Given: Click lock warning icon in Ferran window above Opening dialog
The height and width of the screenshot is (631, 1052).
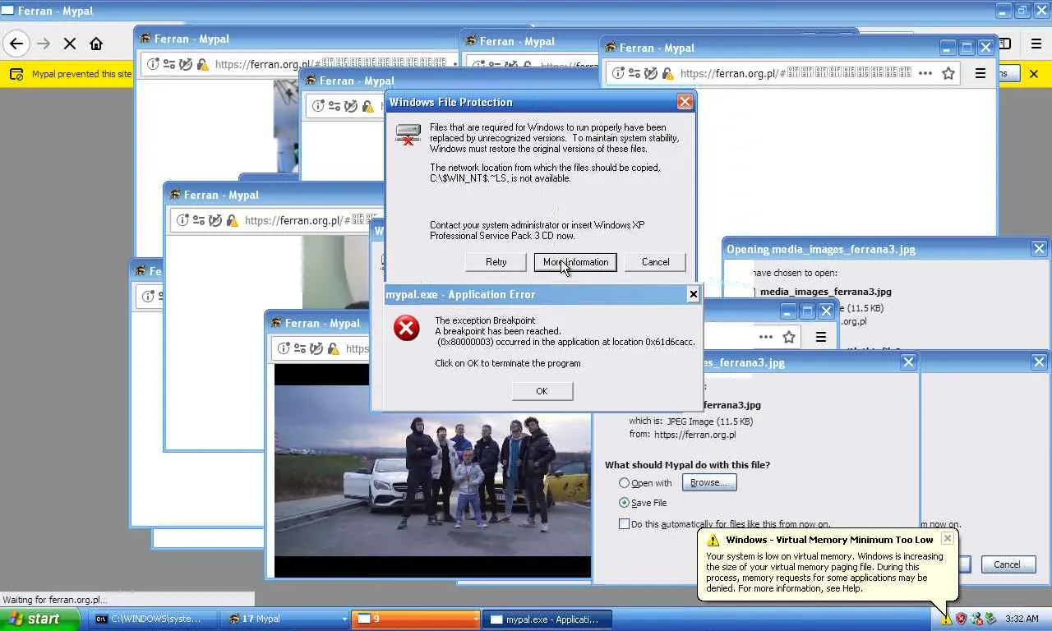Looking at the screenshot, I should click(667, 73).
